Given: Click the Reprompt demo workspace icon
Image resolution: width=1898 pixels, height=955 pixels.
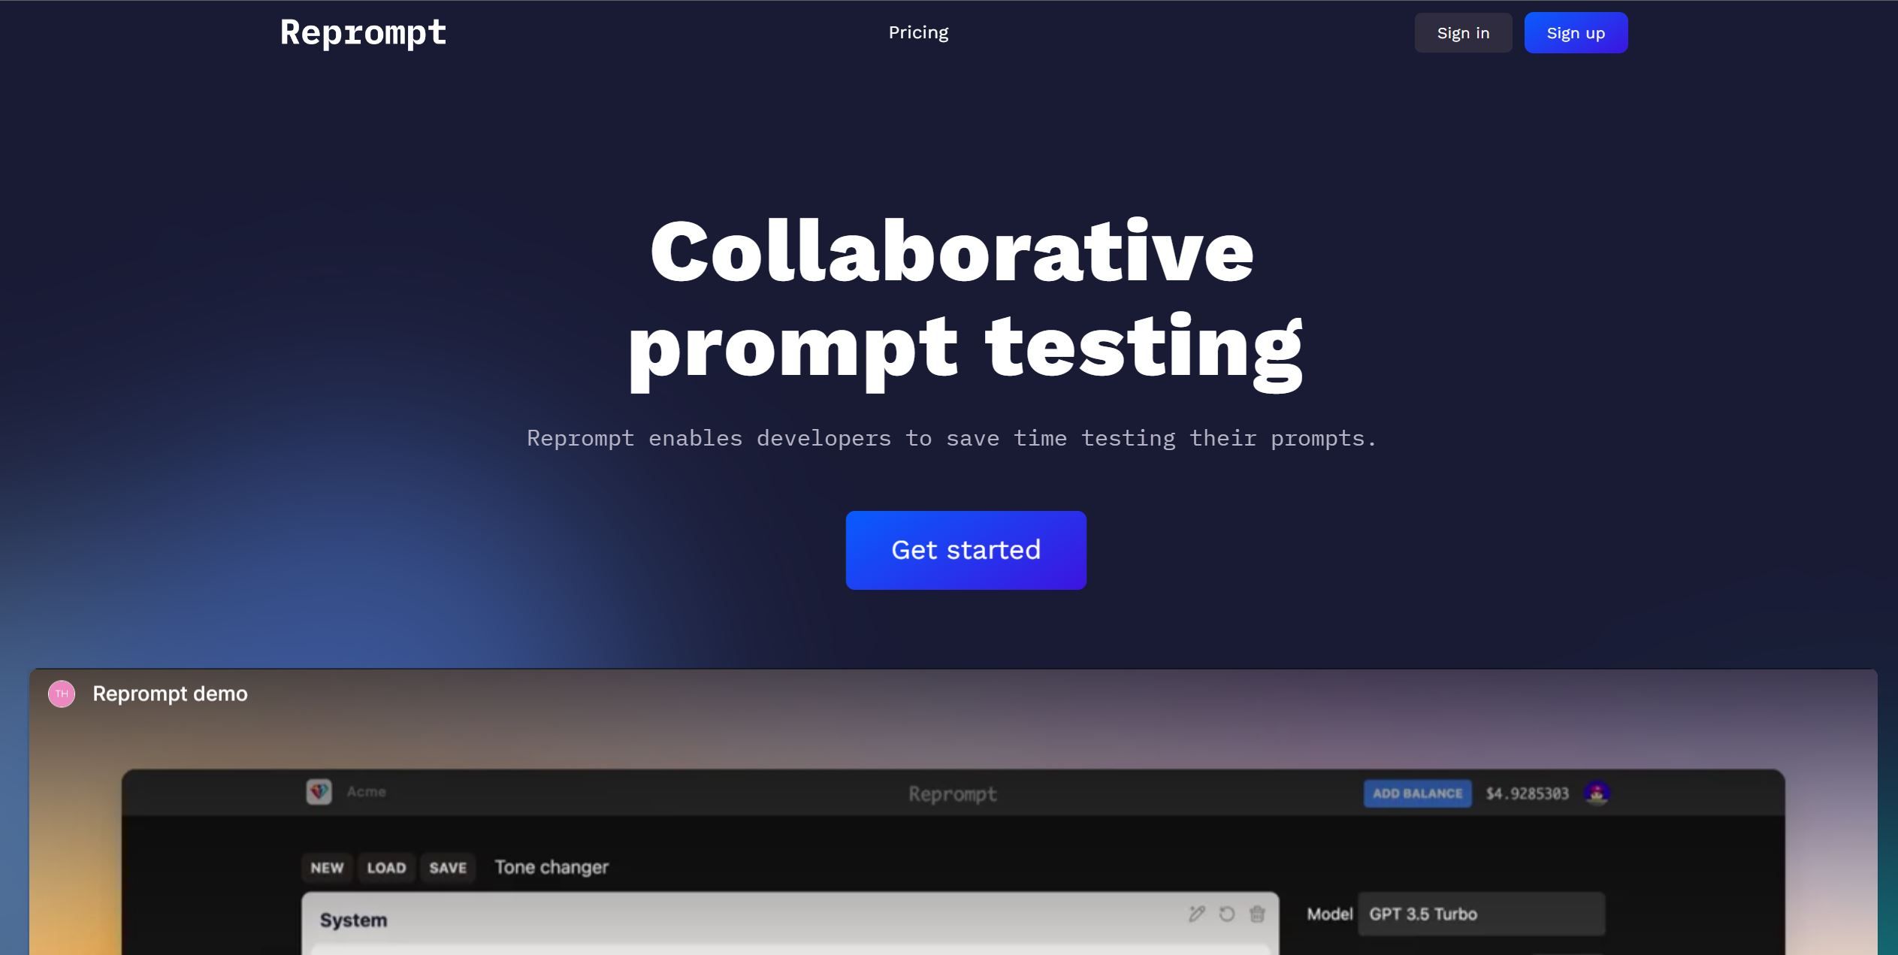Looking at the screenshot, I should pyautogui.click(x=61, y=693).
